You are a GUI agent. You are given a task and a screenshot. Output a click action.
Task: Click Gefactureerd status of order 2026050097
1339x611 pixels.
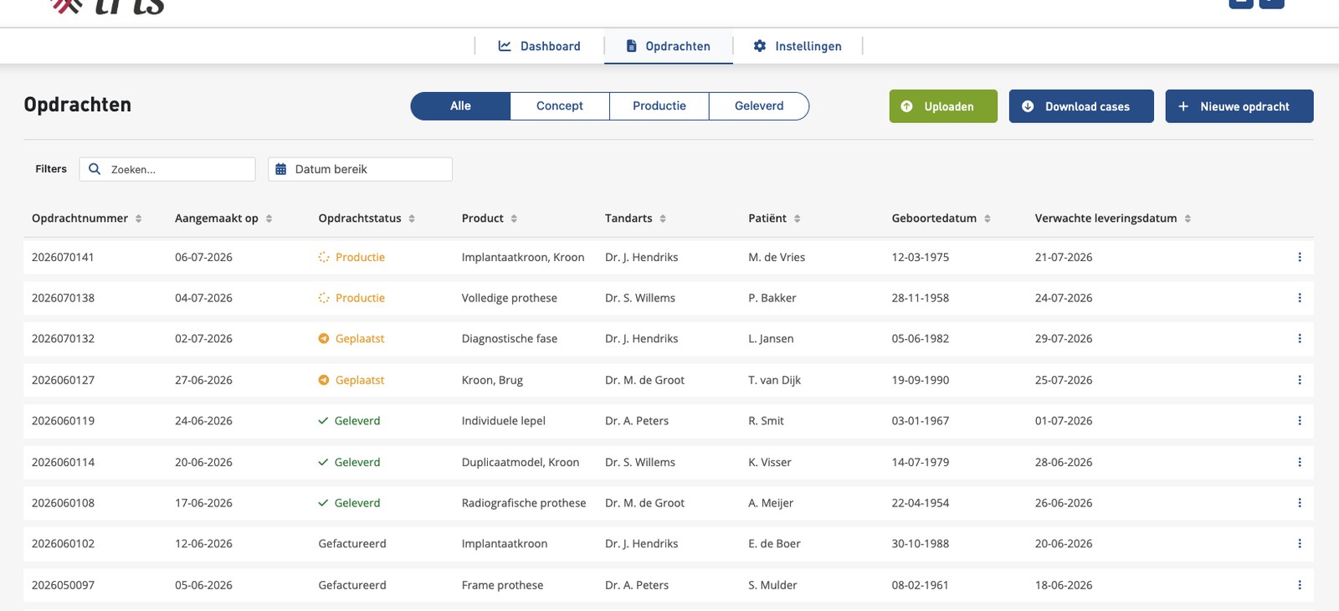(352, 585)
